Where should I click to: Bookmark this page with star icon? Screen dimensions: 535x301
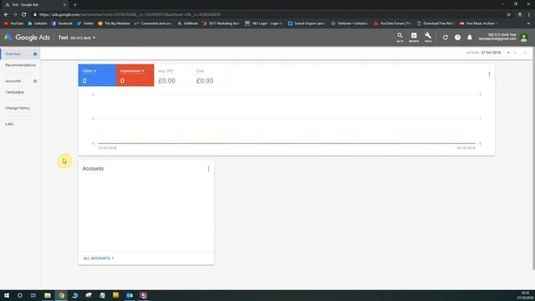click(x=509, y=15)
